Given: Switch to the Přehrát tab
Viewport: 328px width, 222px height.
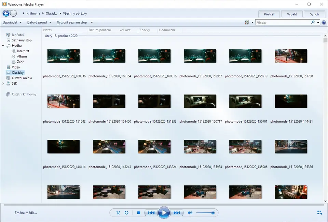Looking at the screenshot, I should click(x=269, y=14).
